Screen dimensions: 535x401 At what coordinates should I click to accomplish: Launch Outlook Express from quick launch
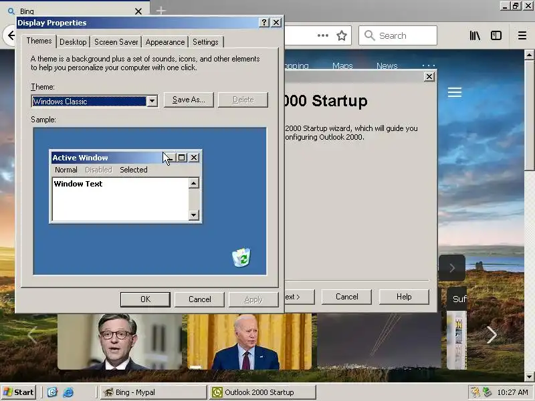52,392
